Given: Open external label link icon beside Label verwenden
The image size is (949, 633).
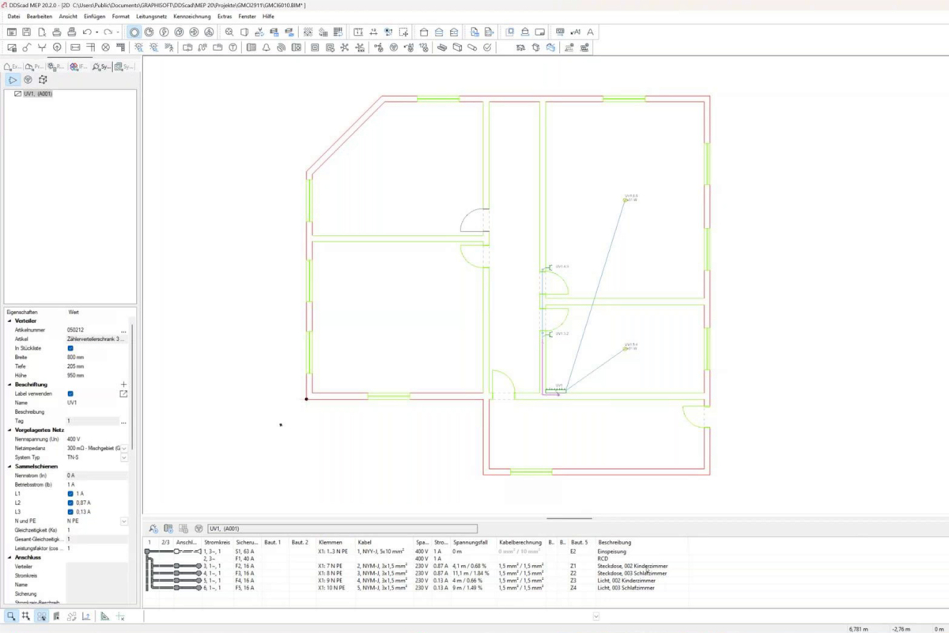Looking at the screenshot, I should coord(123,393).
